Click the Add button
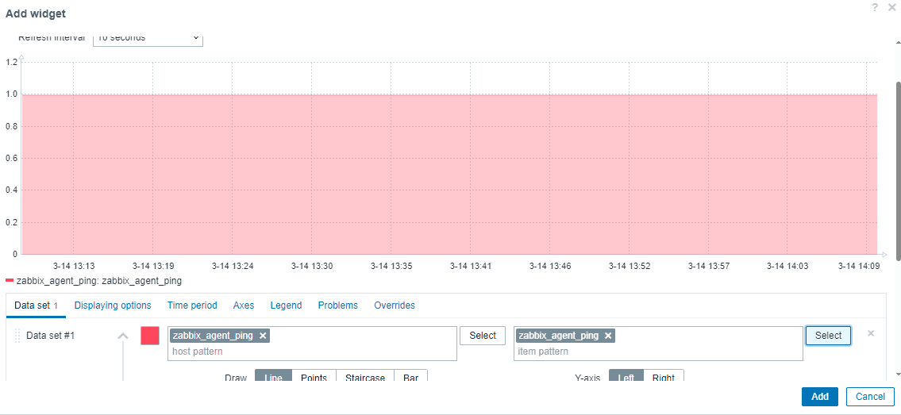Screen dimensions: 901x415 820,397
